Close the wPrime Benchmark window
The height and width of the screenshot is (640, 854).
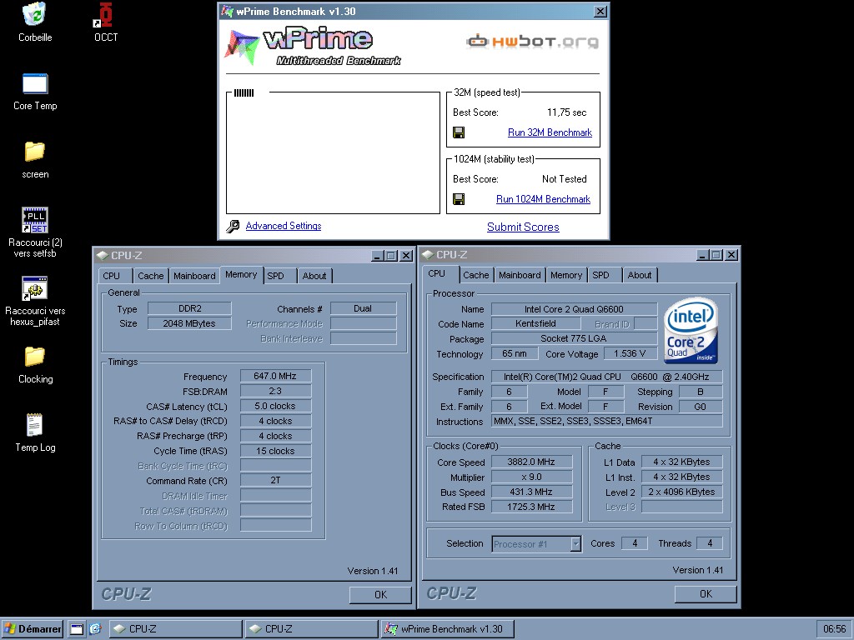(600, 11)
